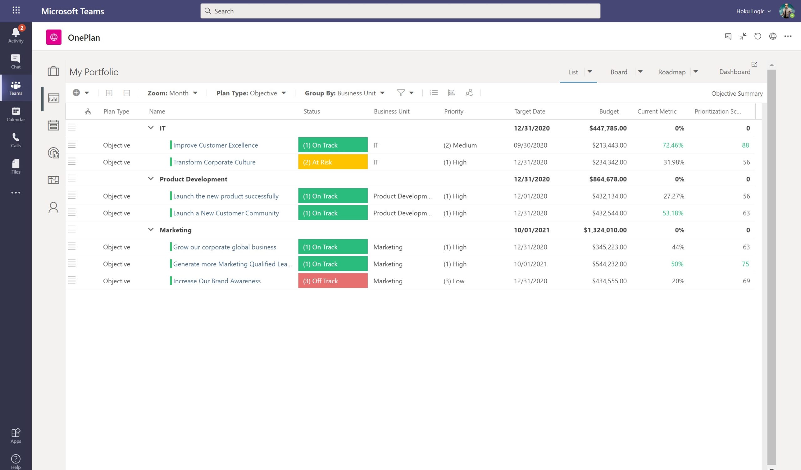The height and width of the screenshot is (470, 801).
Task: Sort by the Status column header
Action: pyautogui.click(x=312, y=111)
